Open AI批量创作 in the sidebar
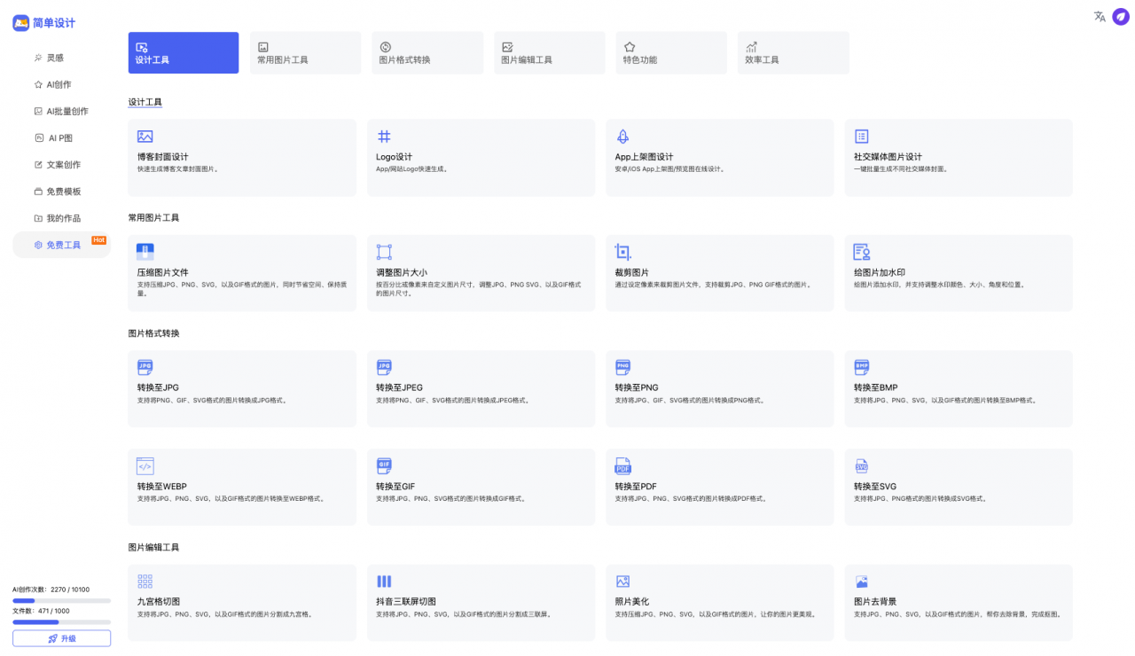Image resolution: width=1135 pixels, height=656 pixels. tap(67, 112)
